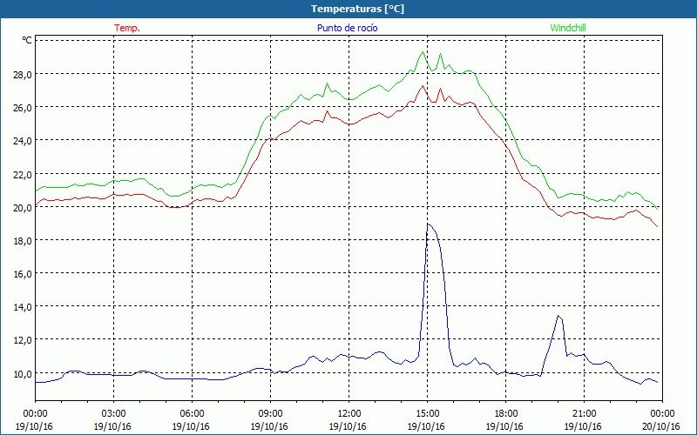This screenshot has width=697, height=435.
Task: Click the 10,0 y-axis value
Action: (x=23, y=373)
